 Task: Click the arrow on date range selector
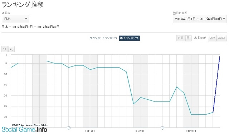click(224, 19)
